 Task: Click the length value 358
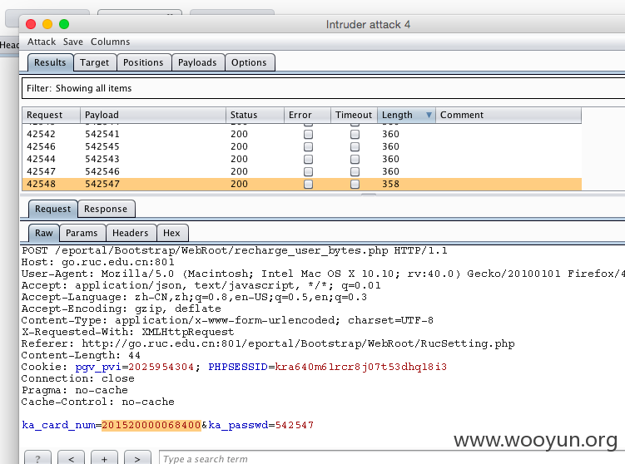(390, 184)
